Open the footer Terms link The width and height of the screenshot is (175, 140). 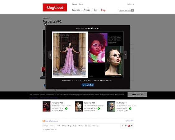tap(81, 126)
